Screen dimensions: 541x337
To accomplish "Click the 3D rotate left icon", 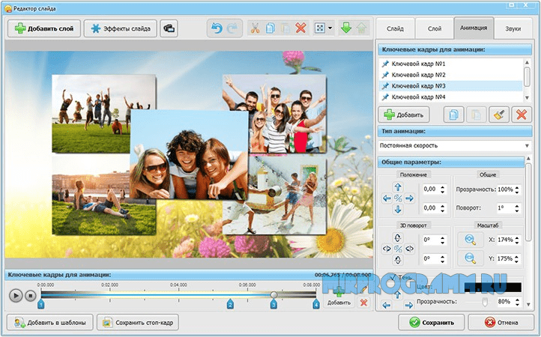I will point(387,249).
